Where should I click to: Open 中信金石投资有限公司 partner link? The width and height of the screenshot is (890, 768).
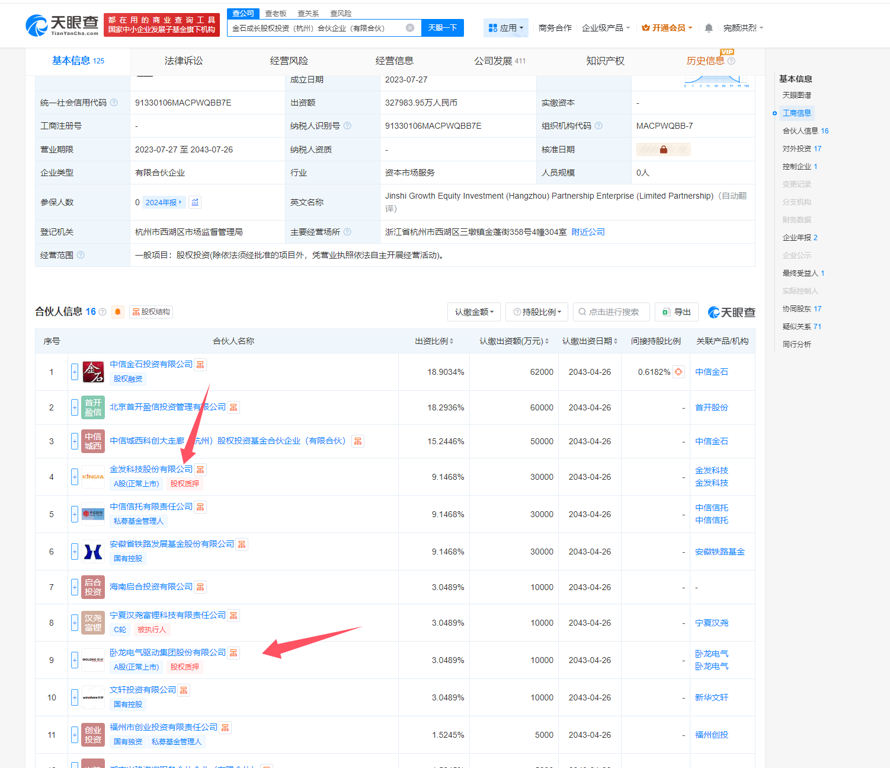tap(151, 364)
